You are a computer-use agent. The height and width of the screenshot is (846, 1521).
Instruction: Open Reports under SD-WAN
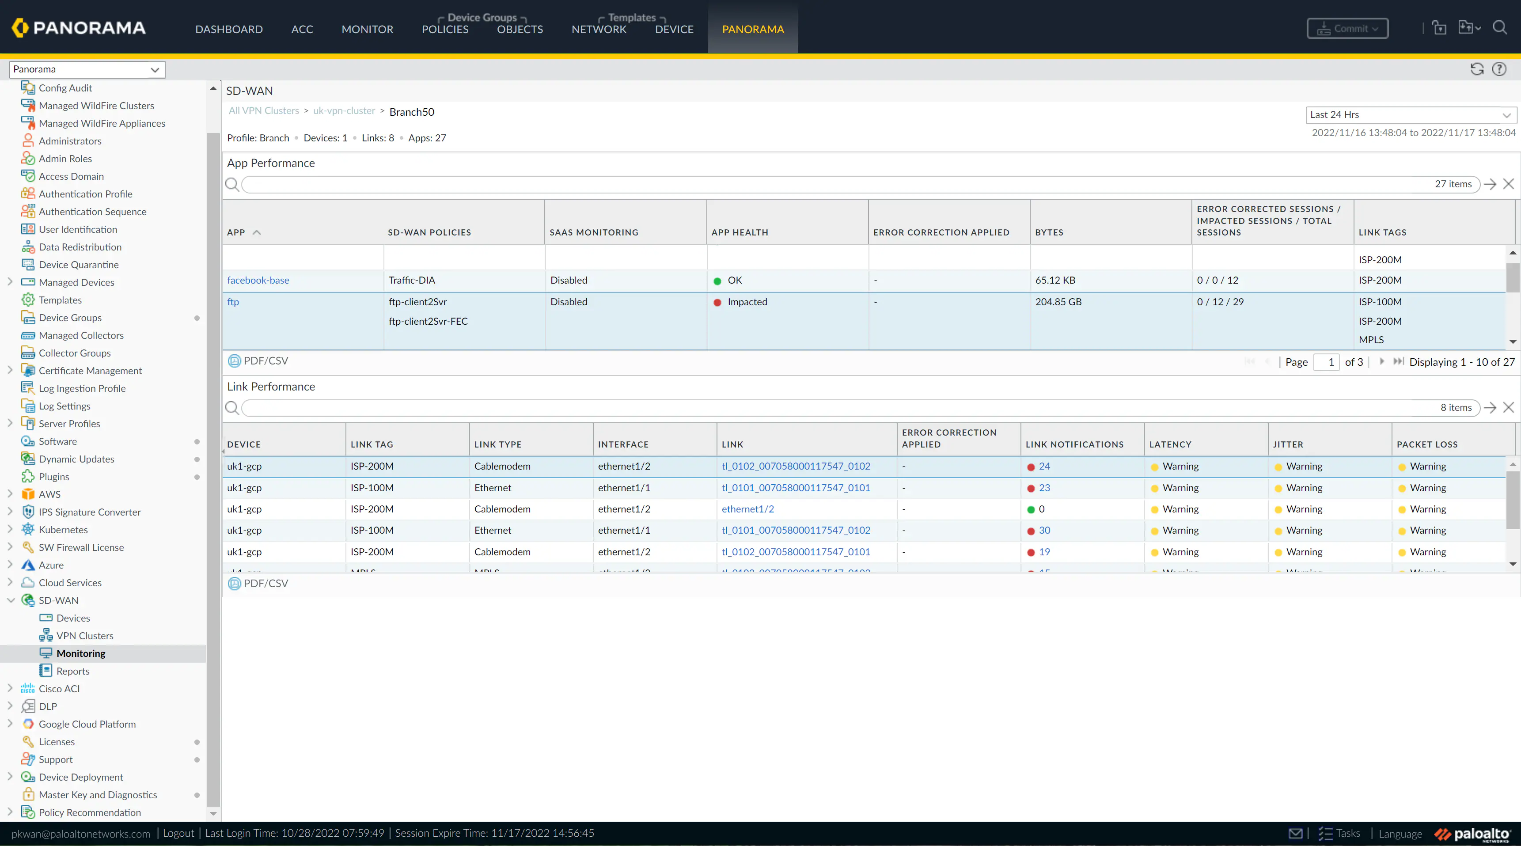click(72, 671)
